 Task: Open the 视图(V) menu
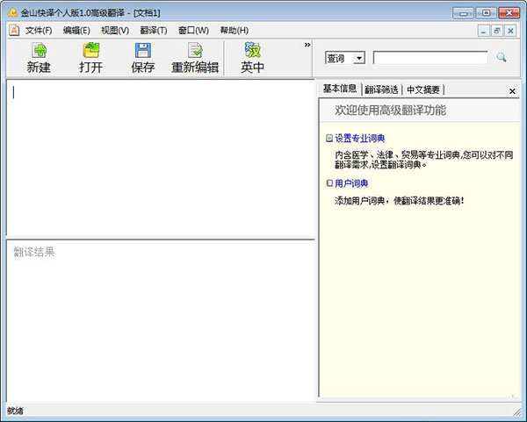click(114, 30)
